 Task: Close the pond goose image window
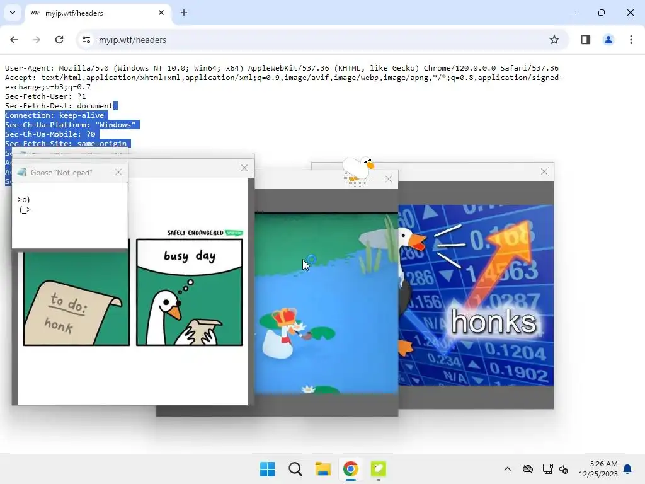coord(389,179)
